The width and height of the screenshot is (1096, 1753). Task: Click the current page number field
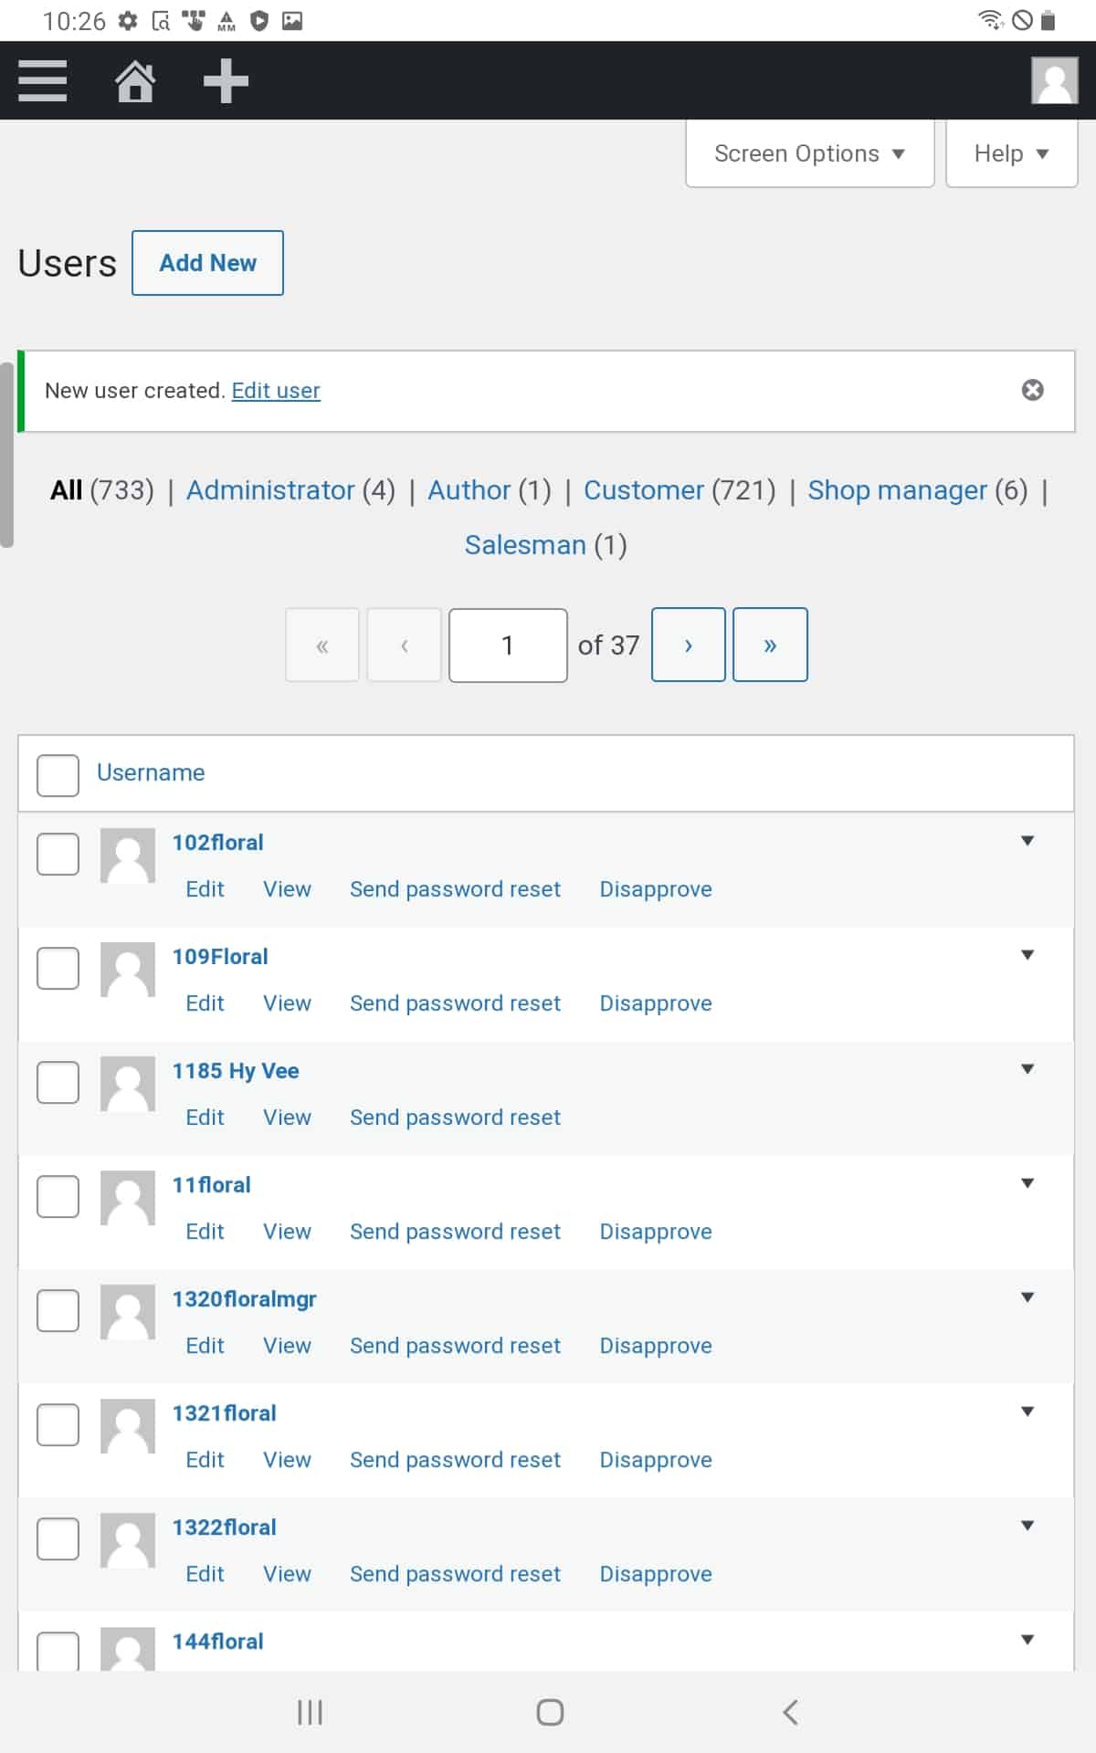(508, 645)
